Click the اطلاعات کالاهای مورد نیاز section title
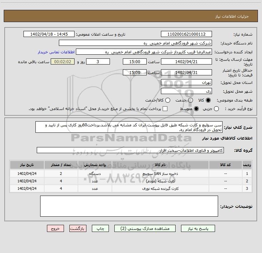Screen dimensions: 262x253 (227, 138)
